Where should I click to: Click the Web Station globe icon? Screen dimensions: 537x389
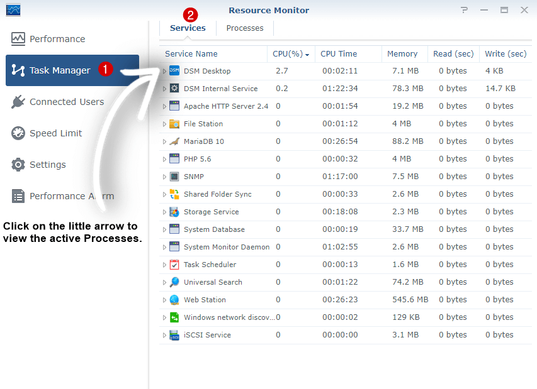click(x=174, y=300)
